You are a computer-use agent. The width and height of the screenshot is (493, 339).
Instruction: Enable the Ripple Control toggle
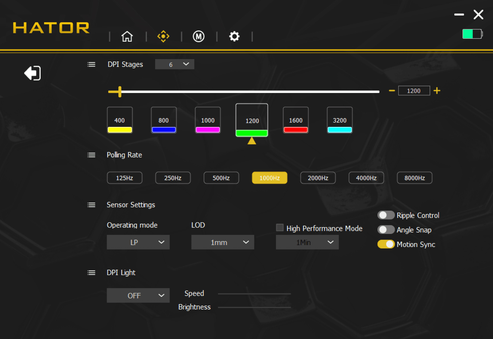(x=386, y=215)
